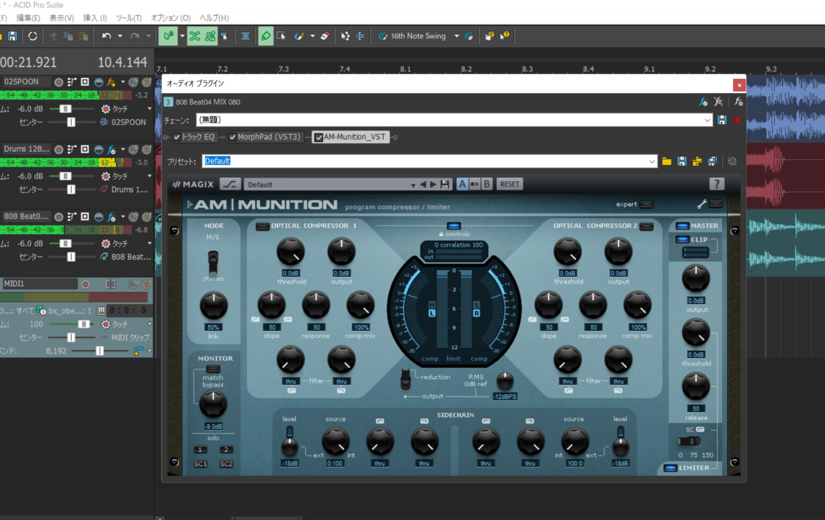Open the オプション(O) menu
This screenshot has height=520, width=825.
coord(170,18)
